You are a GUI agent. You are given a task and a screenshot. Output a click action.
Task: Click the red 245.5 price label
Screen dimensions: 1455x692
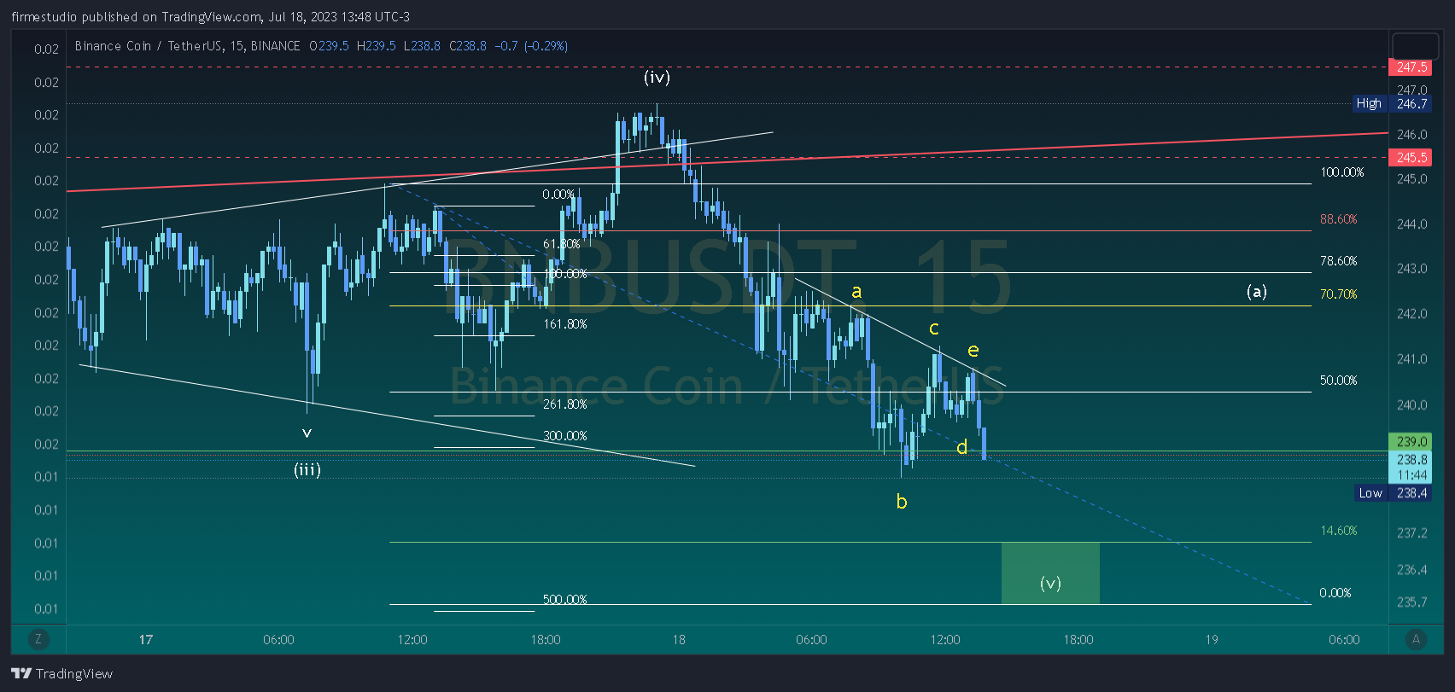1411,157
